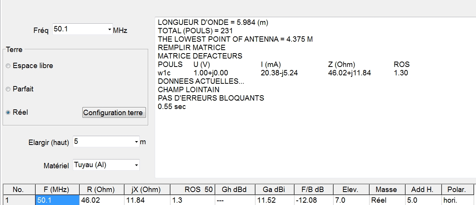
Task: Click the F (MHz) column header
Action: point(57,189)
